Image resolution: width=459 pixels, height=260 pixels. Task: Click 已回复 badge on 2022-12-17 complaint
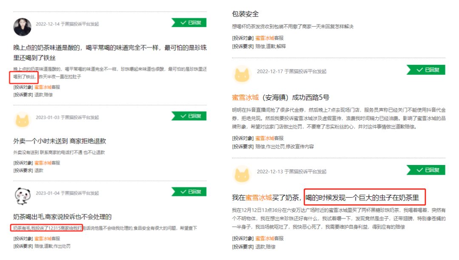pos(426,70)
